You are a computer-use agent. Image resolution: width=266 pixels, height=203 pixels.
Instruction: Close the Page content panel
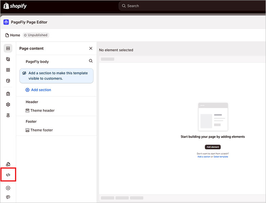pos(91,48)
